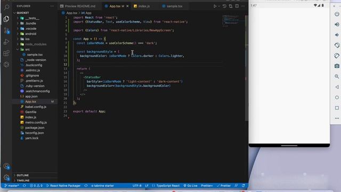Click Prettier+ status bar item
341x192 pixels.
pyautogui.click(x=207, y=186)
